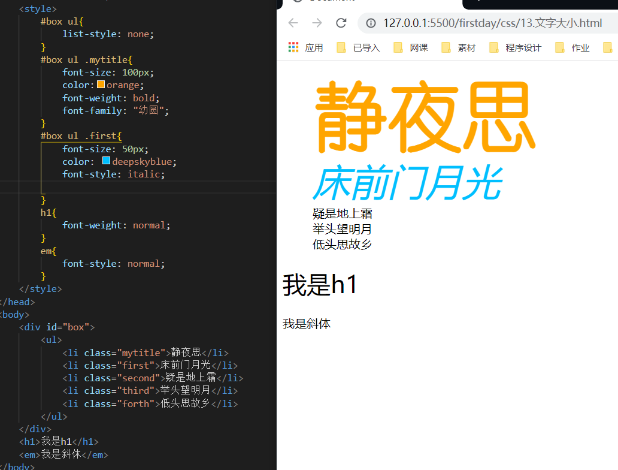Click the orange heading 静夜思 on page
Image resolution: width=618 pixels, height=470 pixels.
pyautogui.click(x=425, y=116)
